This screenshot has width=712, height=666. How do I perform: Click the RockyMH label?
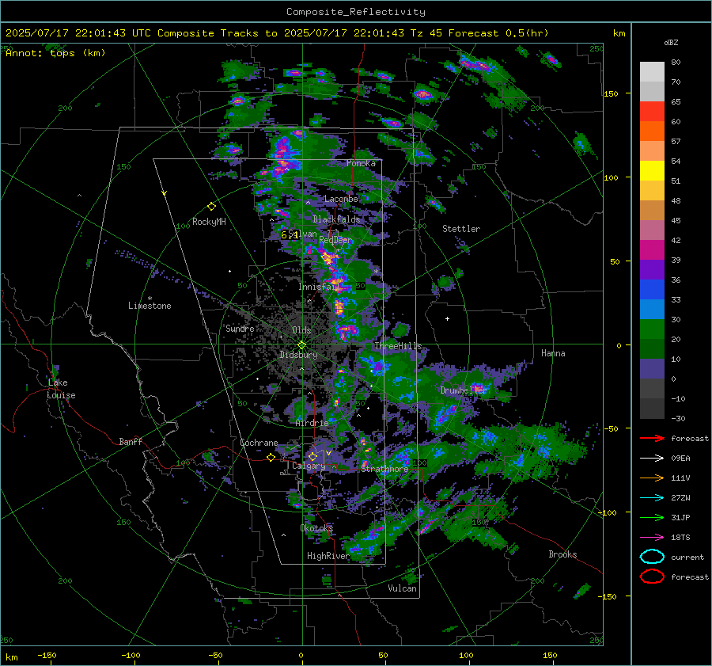(209, 222)
